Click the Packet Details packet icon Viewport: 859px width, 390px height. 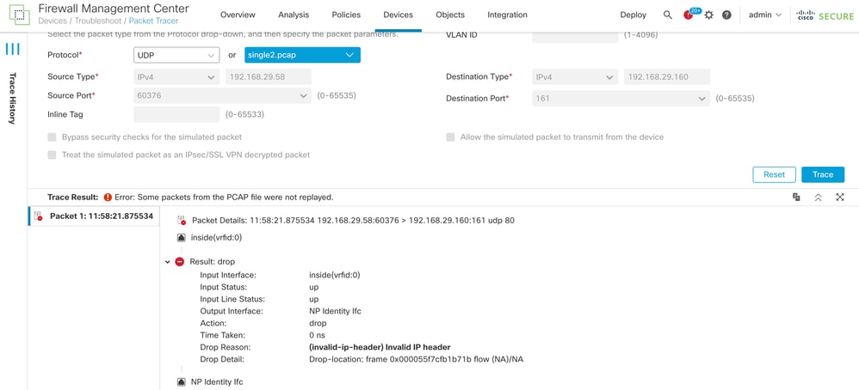[x=182, y=221]
